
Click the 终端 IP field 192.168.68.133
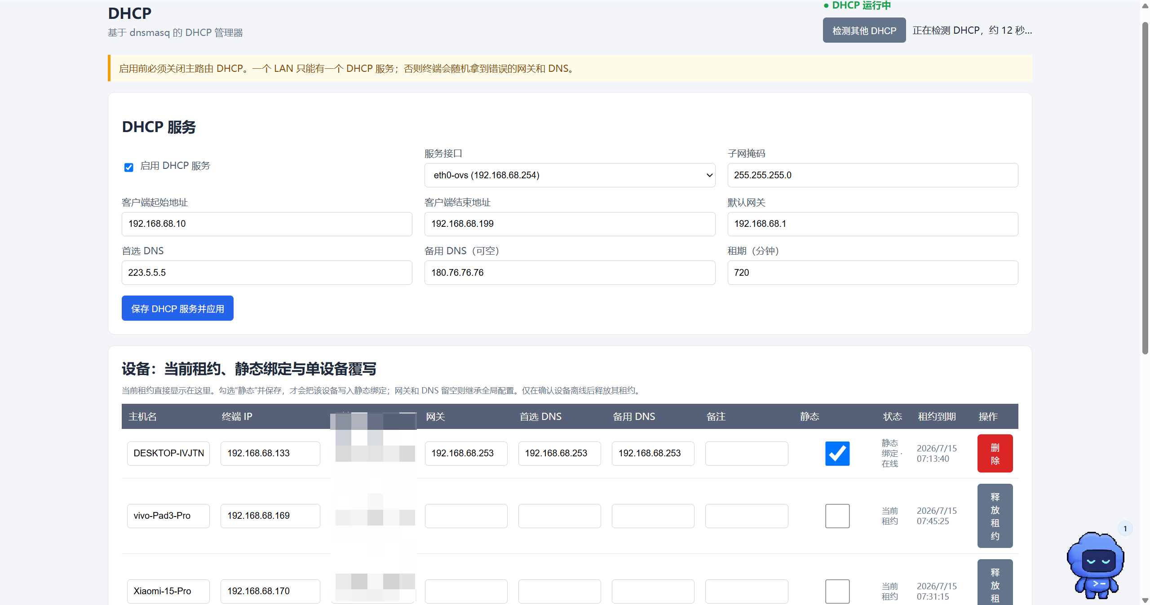pos(270,453)
